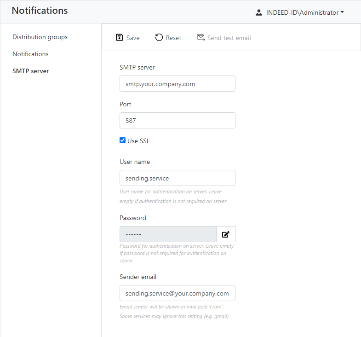
Task: Click the circular arrow Reset icon
Action: tap(159, 38)
